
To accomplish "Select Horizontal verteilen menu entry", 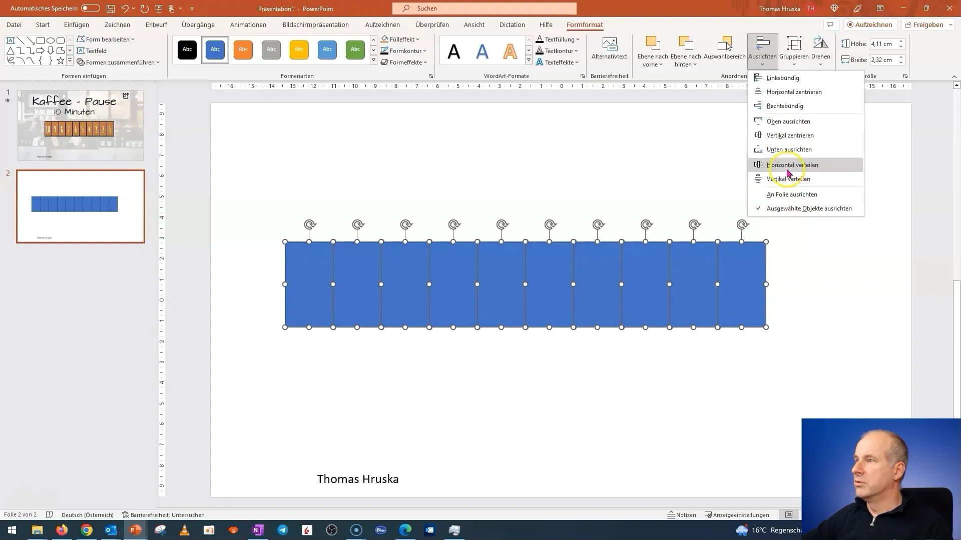I will (x=806, y=164).
